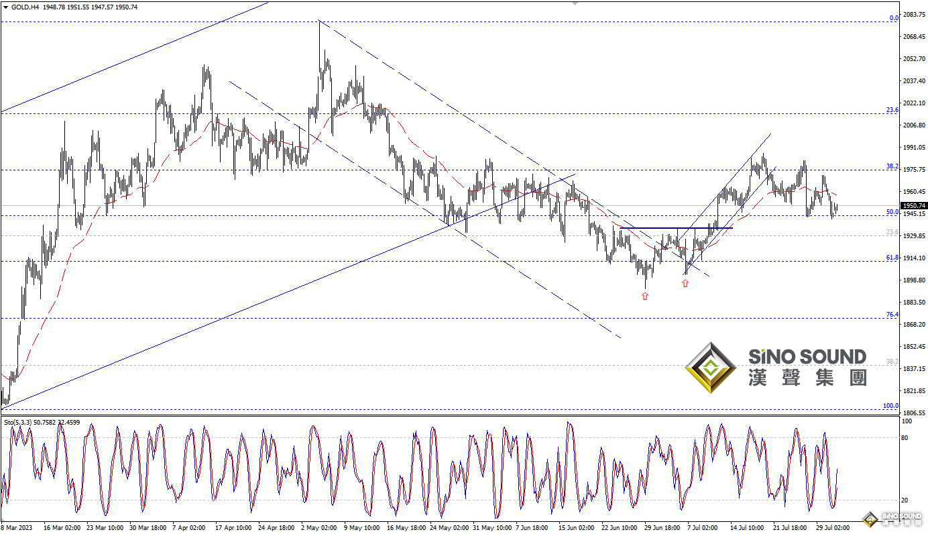
Task: Click the 2083.75 price on the scale
Action: click(x=913, y=15)
